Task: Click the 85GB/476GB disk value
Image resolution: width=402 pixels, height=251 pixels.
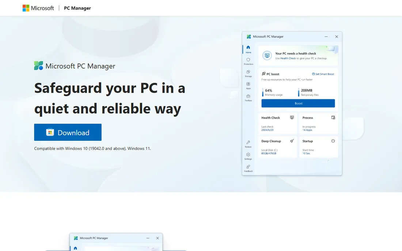Action: point(269,153)
